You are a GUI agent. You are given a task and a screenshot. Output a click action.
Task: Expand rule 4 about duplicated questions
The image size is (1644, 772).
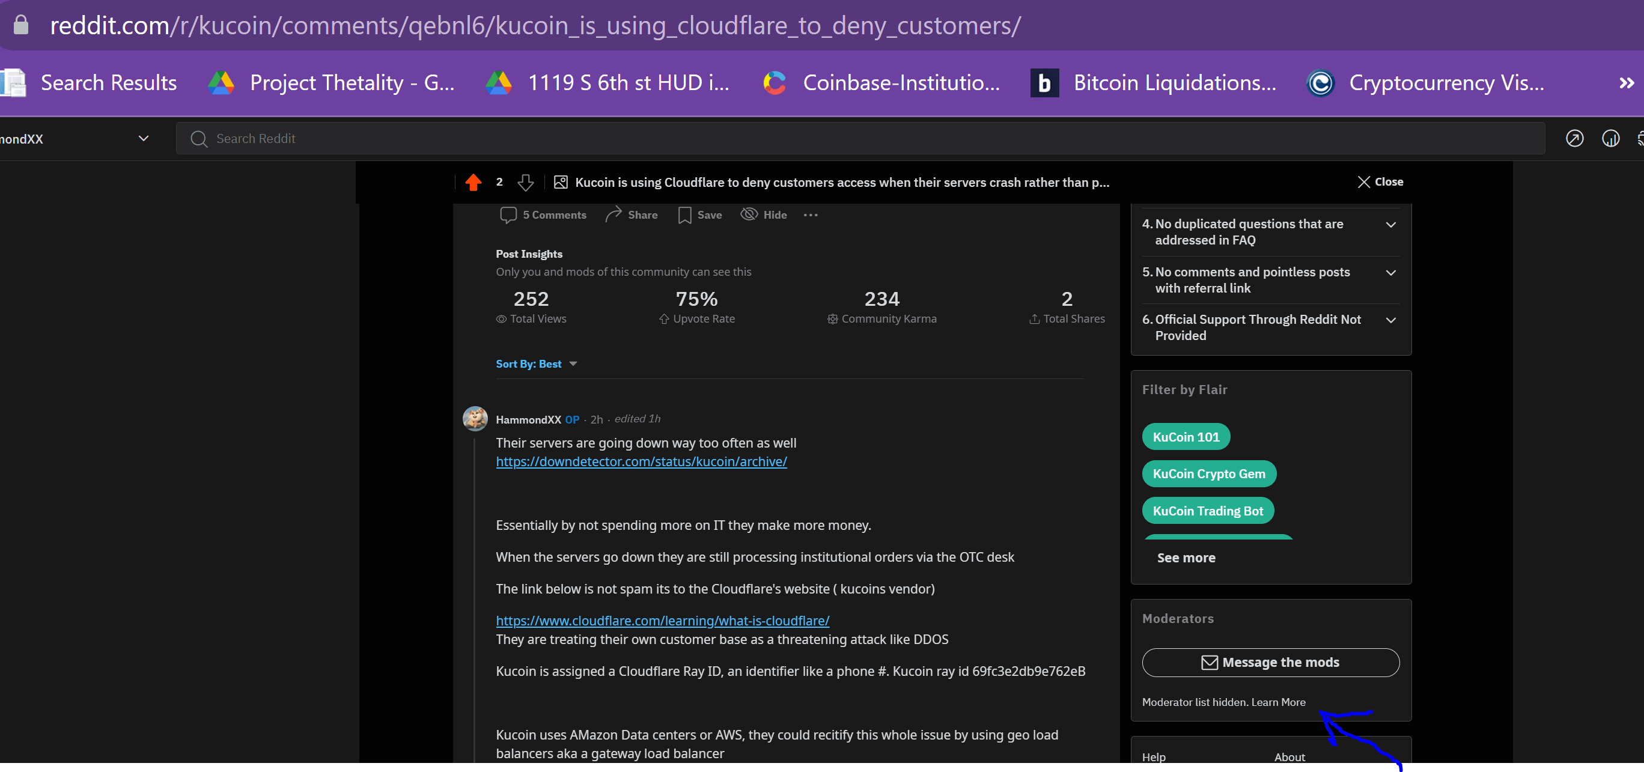point(1390,225)
